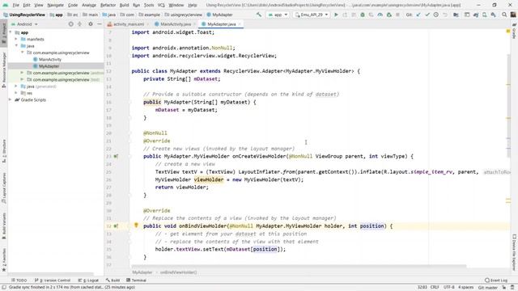This screenshot has height=291, width=518.
Task: Open the app run configuration dropdown
Action: coord(278,15)
